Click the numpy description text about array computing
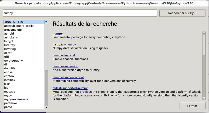Screen dimensions: 209x113 (89, 37)
